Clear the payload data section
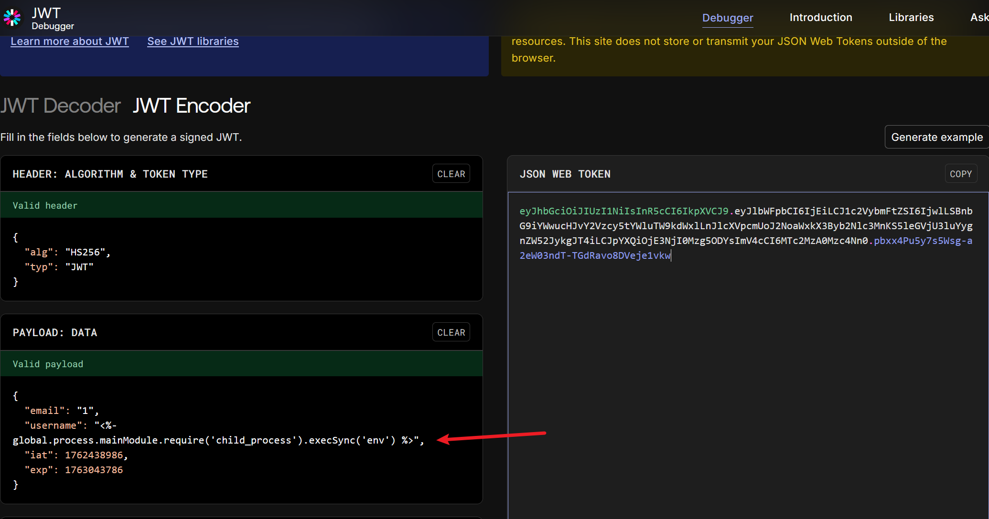 coord(451,332)
